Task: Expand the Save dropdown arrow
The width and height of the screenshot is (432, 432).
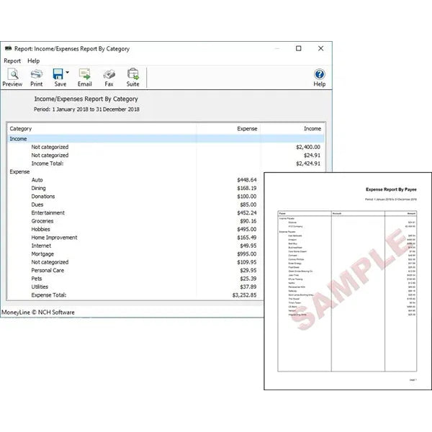Action: [68, 73]
